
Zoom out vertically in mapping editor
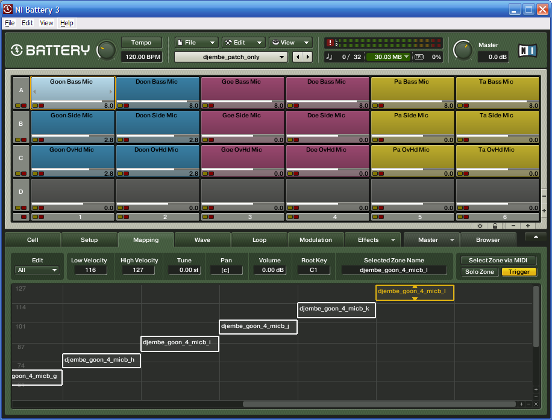[536, 397]
